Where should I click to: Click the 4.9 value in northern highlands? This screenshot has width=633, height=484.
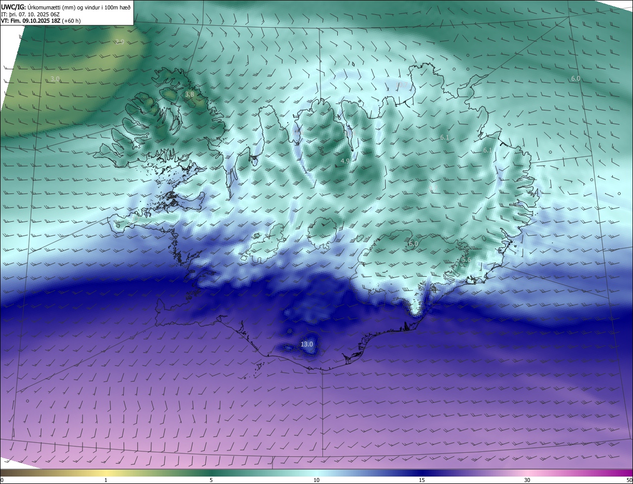click(345, 161)
